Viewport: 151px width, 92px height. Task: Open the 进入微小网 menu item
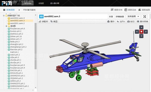[x=55, y=3]
